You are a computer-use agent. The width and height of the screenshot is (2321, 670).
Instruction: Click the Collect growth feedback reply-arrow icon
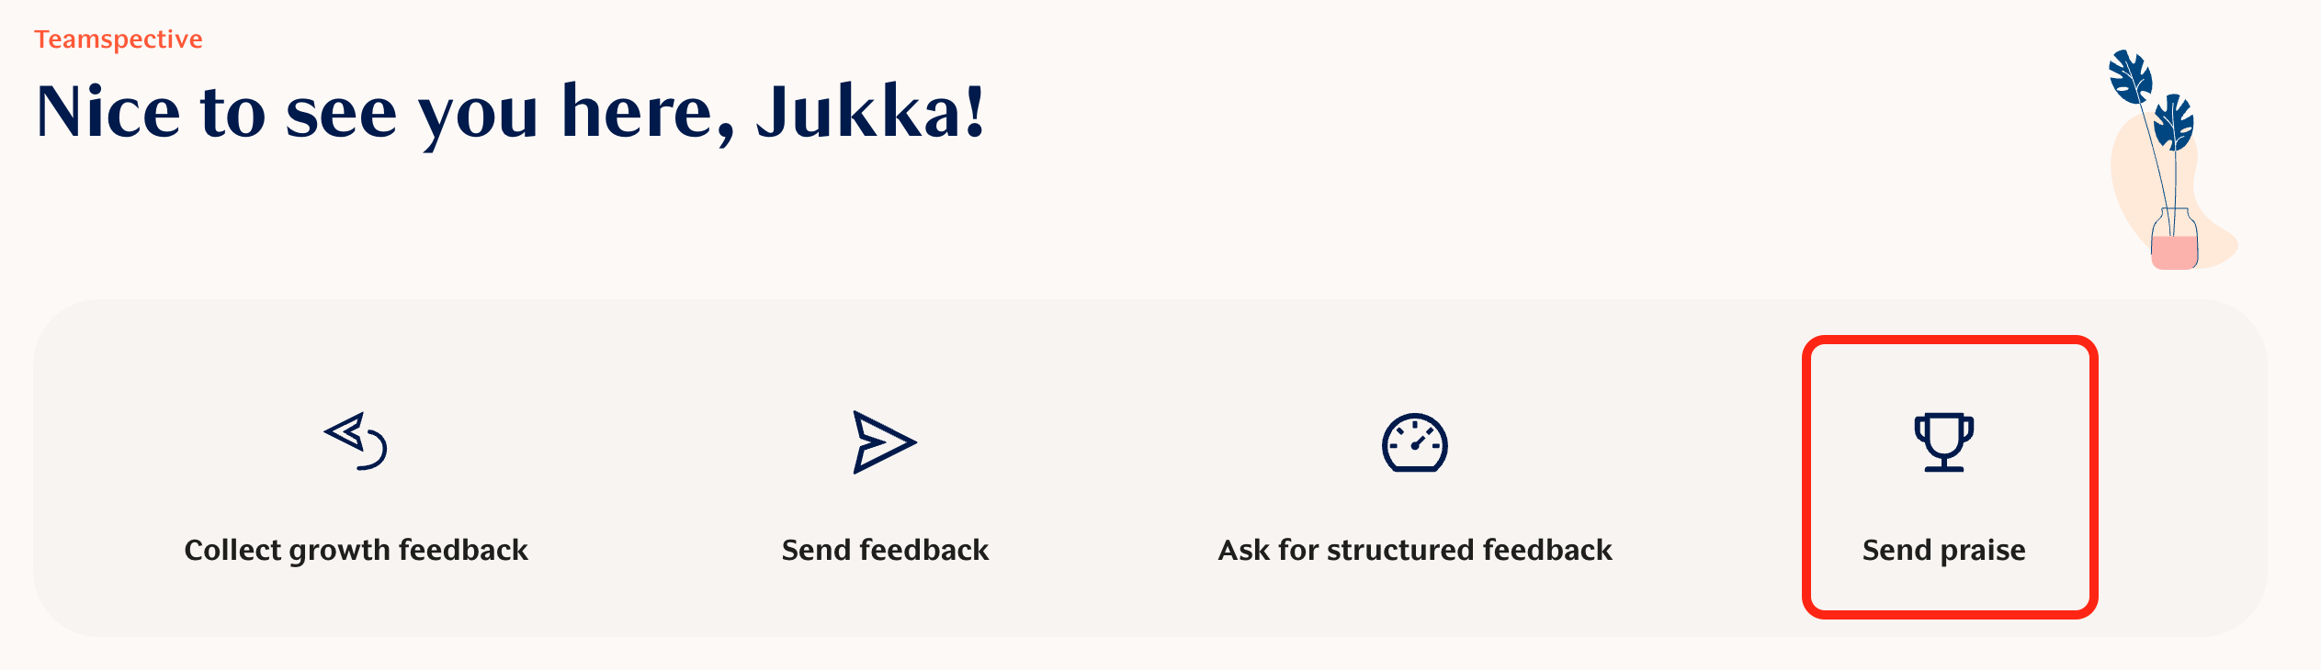pyautogui.click(x=356, y=441)
